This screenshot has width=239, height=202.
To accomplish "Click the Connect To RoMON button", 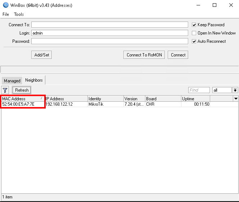I will (x=144, y=55).
